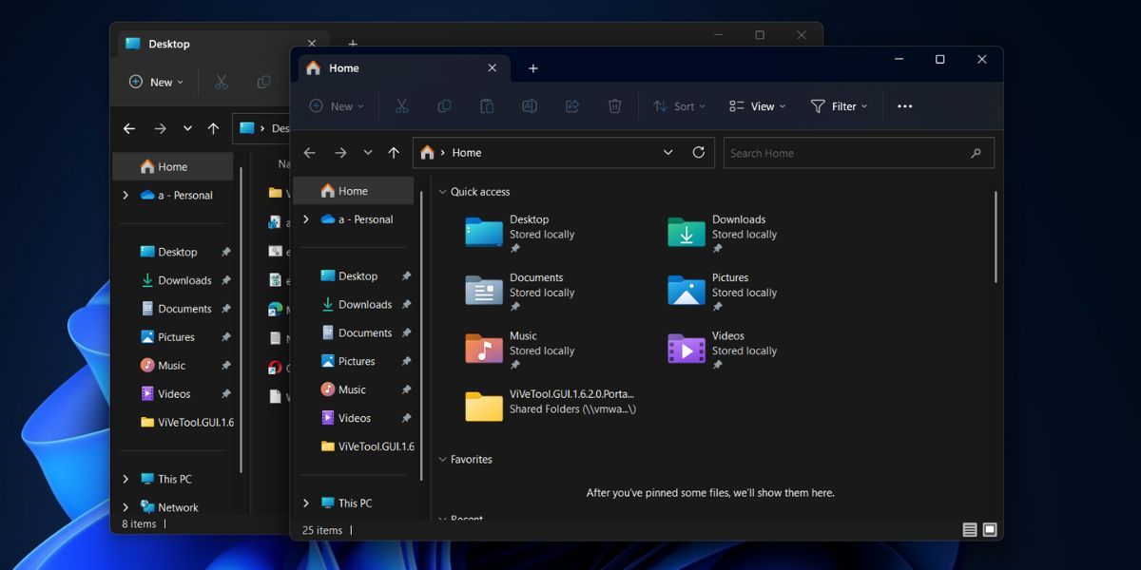Click the Delete trash icon
Image resolution: width=1141 pixels, height=570 pixels.
(615, 105)
